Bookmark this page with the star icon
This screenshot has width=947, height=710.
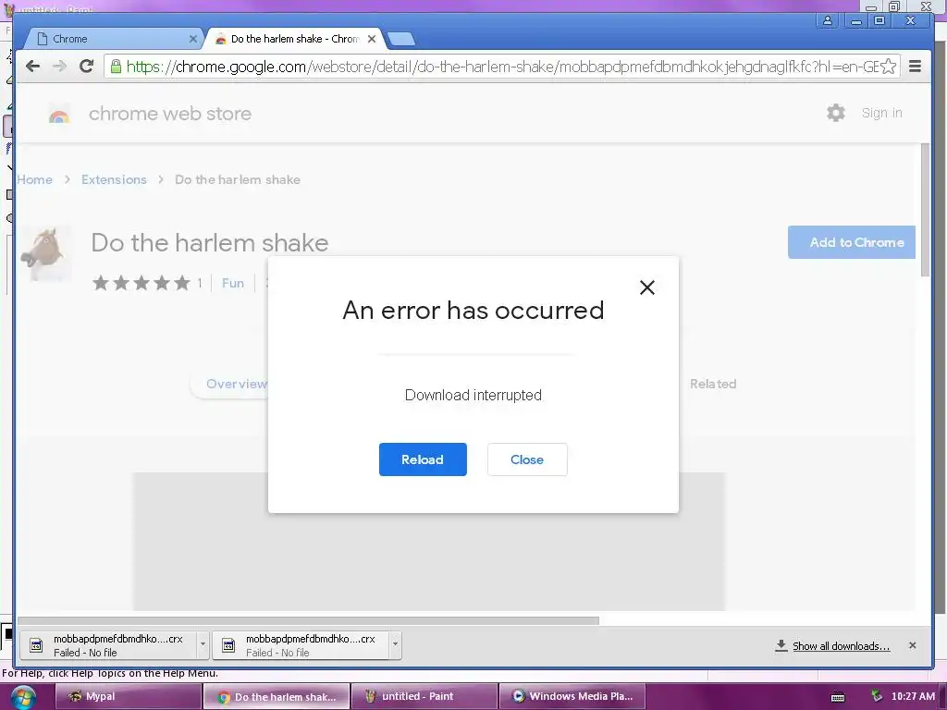coord(889,67)
